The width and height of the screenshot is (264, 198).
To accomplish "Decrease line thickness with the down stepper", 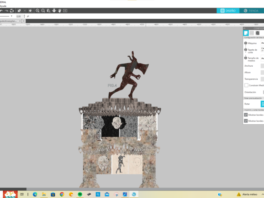I will (x=24, y=17).
